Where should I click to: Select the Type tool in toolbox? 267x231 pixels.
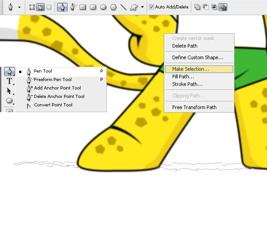pyautogui.click(x=9, y=81)
